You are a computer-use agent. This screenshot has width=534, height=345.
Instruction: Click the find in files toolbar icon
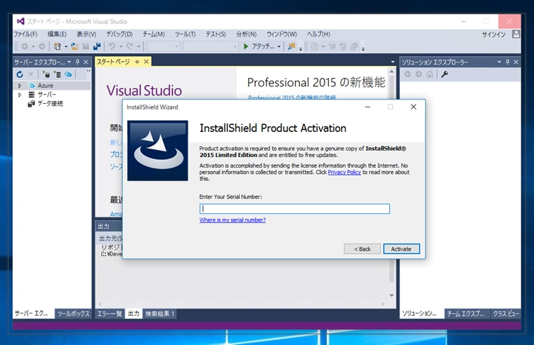click(x=291, y=46)
